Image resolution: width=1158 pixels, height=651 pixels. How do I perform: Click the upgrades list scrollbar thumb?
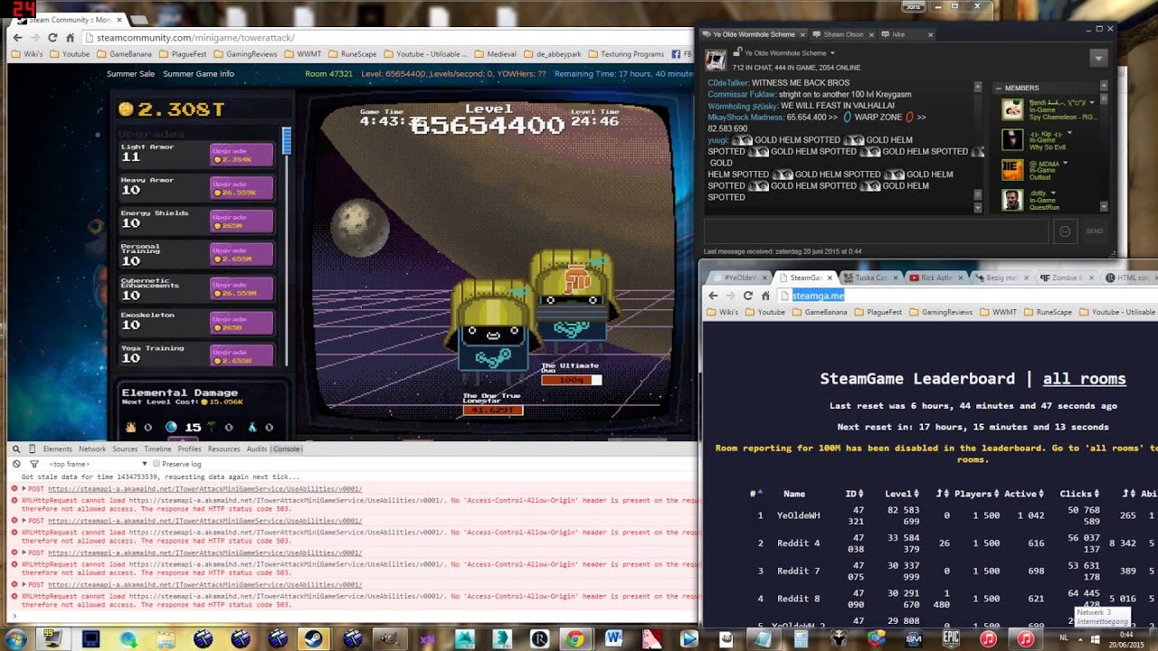point(287,141)
